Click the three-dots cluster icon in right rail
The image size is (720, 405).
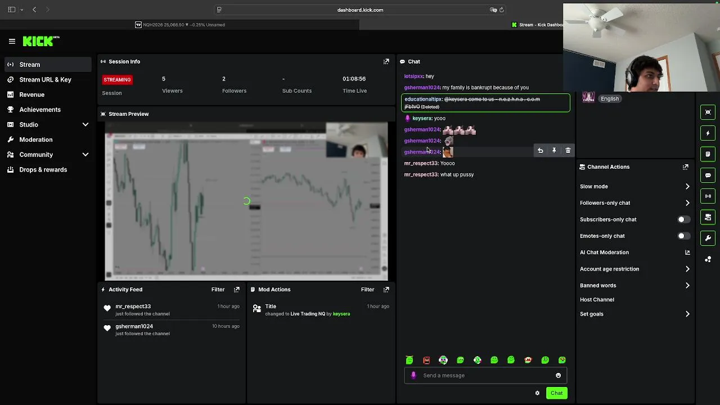click(x=708, y=259)
